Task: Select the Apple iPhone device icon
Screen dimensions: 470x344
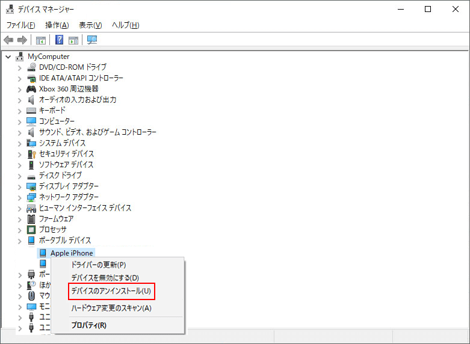Action: pos(43,253)
